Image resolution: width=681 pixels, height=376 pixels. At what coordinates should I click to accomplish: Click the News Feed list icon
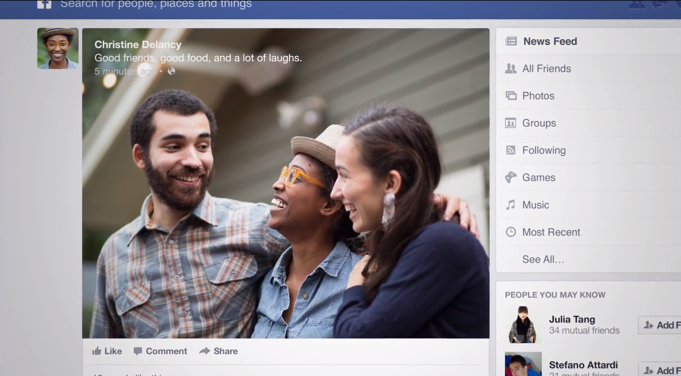click(511, 41)
